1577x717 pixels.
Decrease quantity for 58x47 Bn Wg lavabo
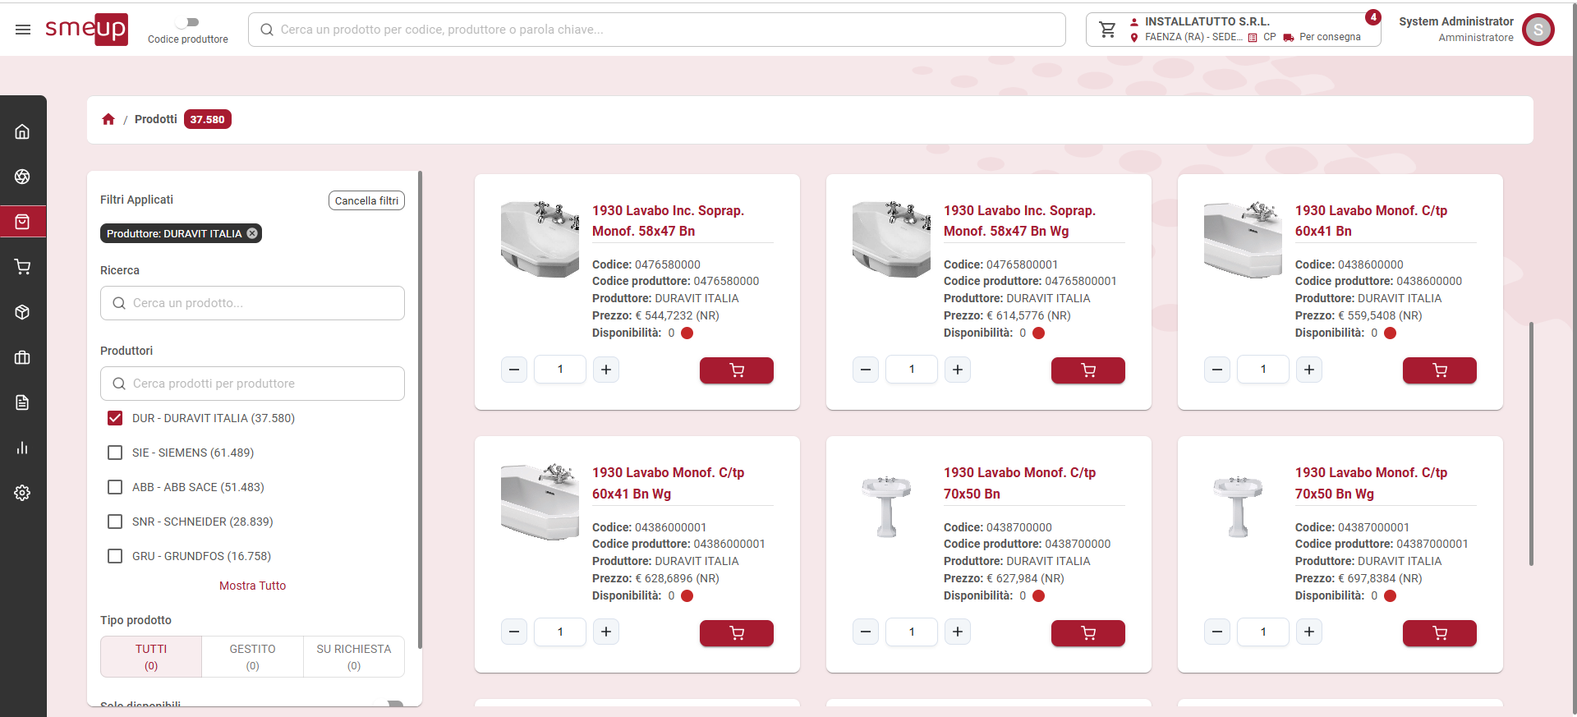click(866, 370)
